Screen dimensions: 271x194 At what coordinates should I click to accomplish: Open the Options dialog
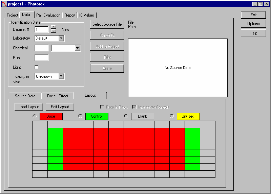pos(253,24)
